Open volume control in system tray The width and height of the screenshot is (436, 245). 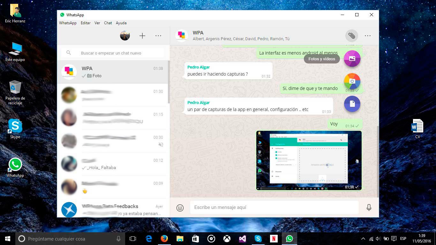tap(378, 239)
